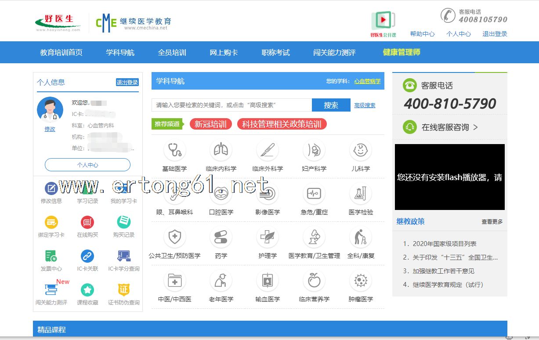Open the 新冠培训 recommended channel tag
This screenshot has width=539, height=340.
210,124
